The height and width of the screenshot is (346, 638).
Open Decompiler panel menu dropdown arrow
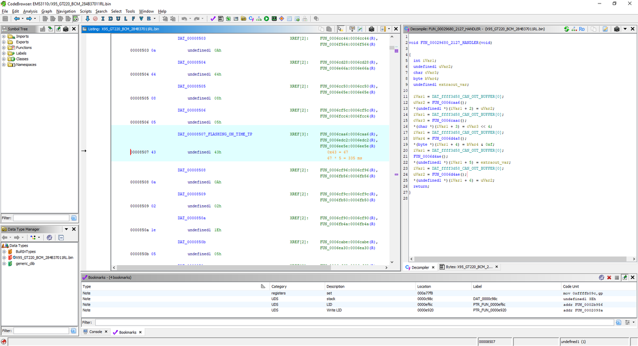[x=625, y=29]
